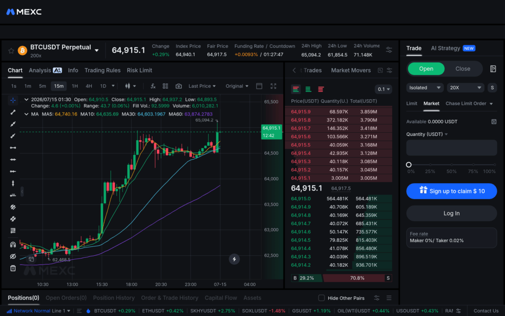The image size is (505, 316).
Task: Delete drawings with the trash icon
Action: [13, 268]
